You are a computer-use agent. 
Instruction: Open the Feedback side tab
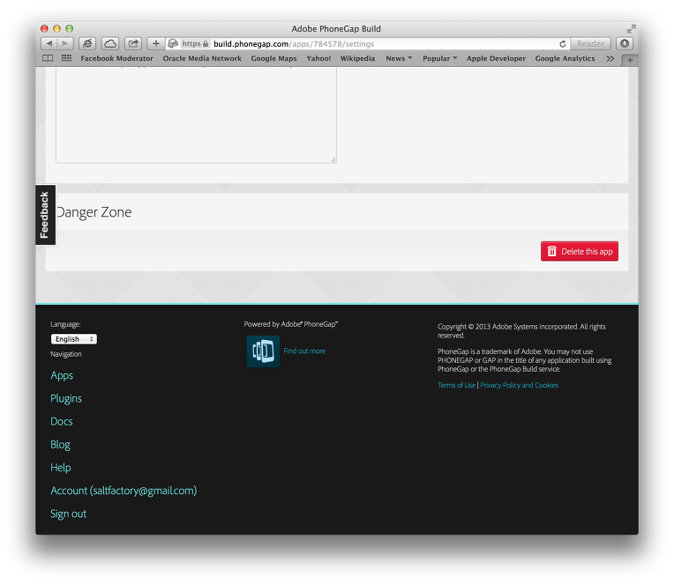click(45, 215)
